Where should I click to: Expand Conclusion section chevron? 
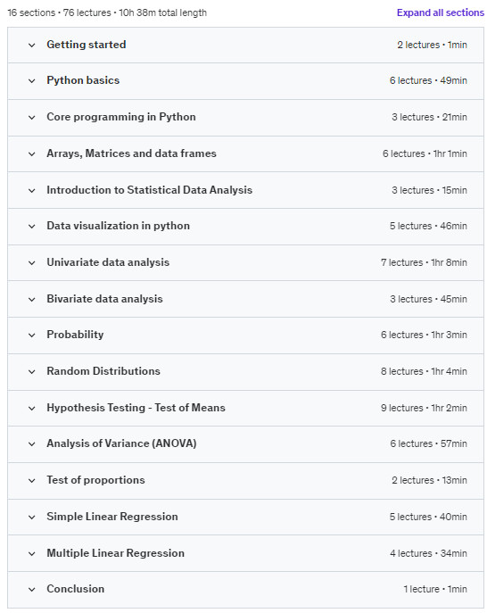(31, 590)
